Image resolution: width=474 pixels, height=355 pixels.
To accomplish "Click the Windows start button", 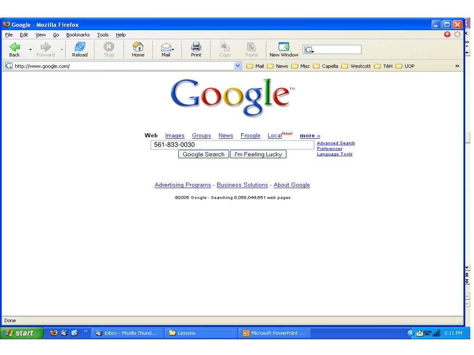I will (x=22, y=333).
